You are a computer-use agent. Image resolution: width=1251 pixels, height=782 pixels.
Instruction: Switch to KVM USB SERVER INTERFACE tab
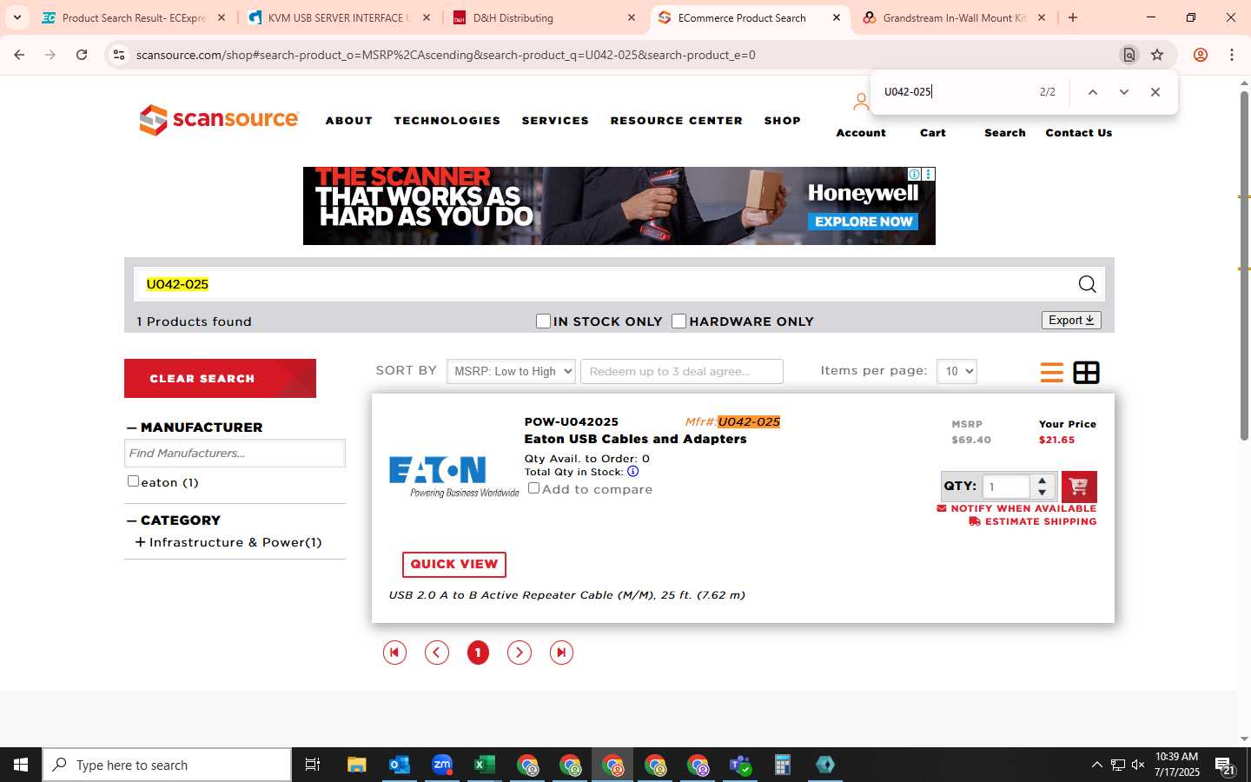pyautogui.click(x=340, y=17)
